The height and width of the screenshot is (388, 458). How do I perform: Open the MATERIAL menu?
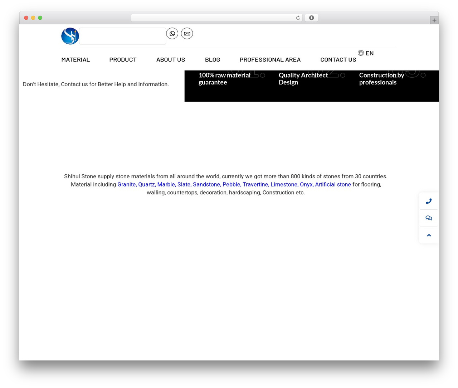[75, 60]
